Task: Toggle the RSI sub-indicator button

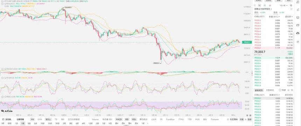Action: 127,119
